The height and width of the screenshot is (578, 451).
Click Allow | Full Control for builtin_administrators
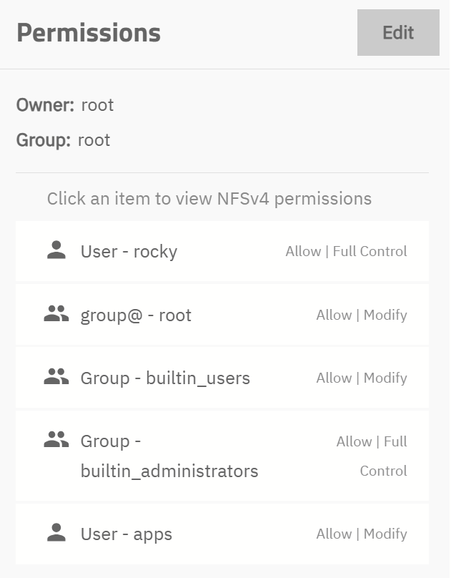tap(372, 456)
